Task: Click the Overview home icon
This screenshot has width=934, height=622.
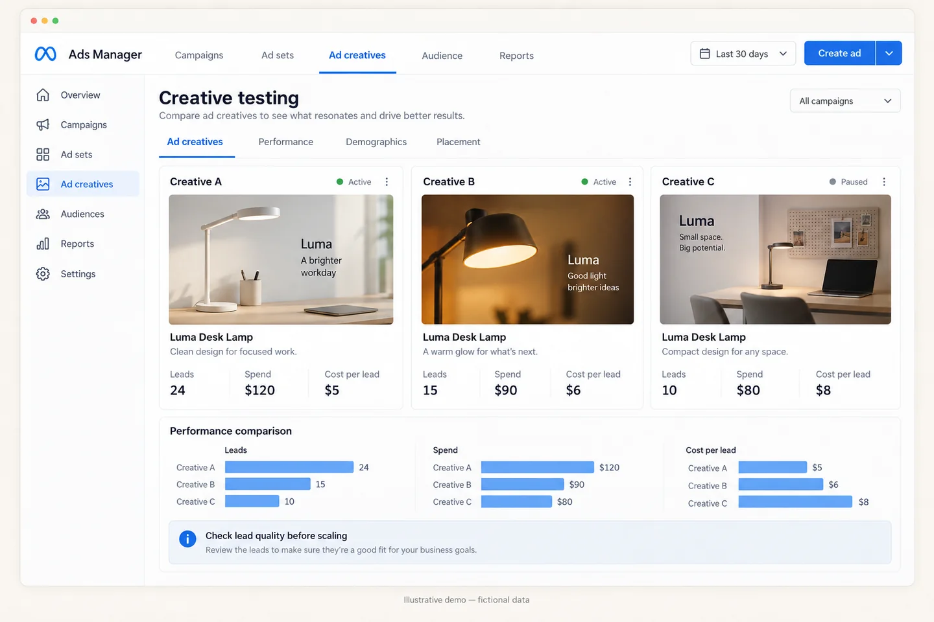Action: [x=43, y=95]
